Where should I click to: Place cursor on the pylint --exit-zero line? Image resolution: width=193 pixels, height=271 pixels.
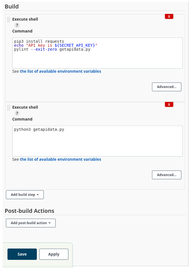[x=52, y=49]
